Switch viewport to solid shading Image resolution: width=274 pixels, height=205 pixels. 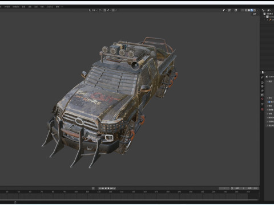pos(249,10)
